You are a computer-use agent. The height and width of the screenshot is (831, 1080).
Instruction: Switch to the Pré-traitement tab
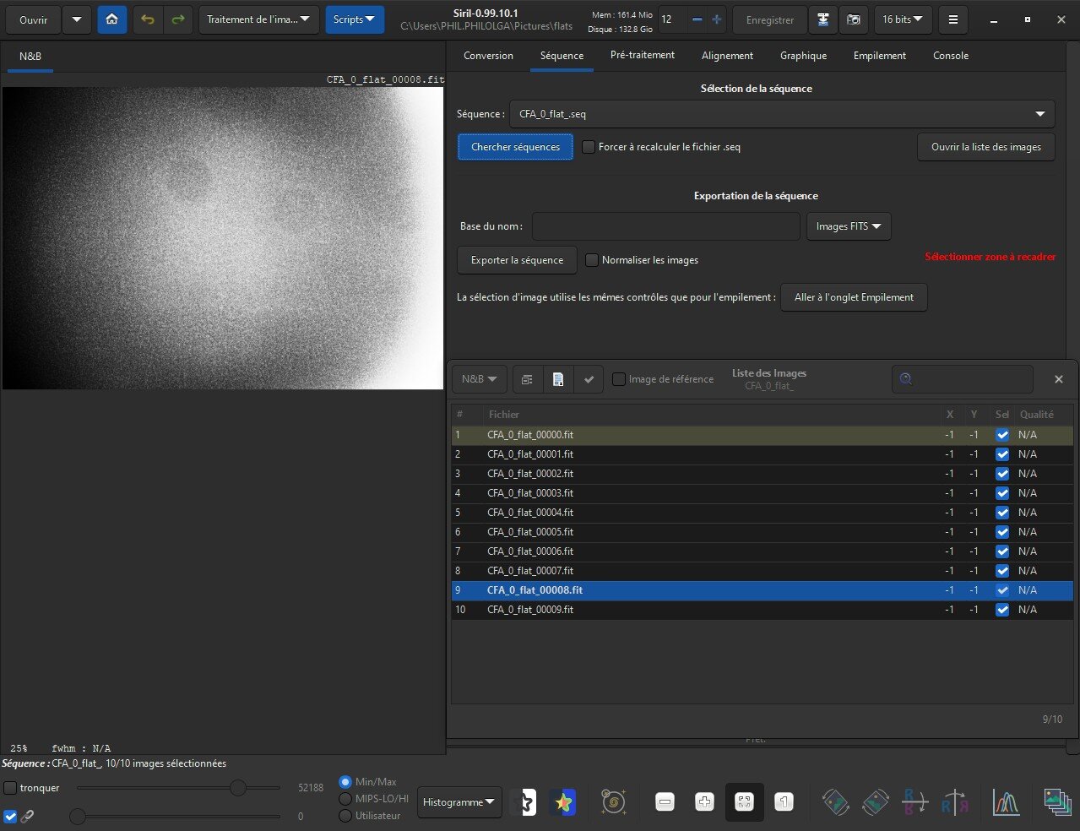(642, 56)
